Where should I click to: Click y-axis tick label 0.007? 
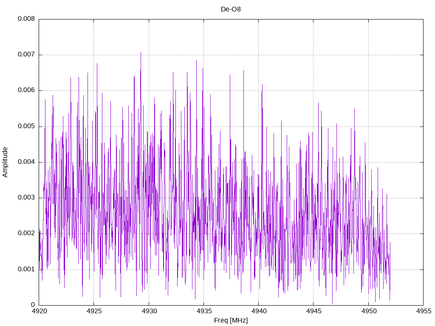(26, 55)
